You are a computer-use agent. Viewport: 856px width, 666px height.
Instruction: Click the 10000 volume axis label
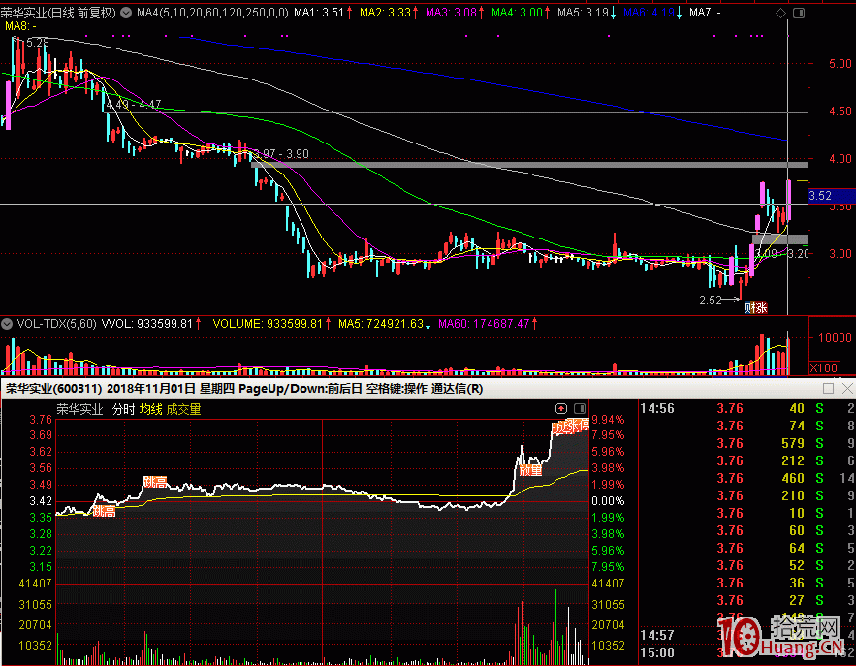pos(835,338)
